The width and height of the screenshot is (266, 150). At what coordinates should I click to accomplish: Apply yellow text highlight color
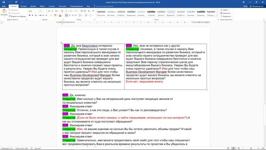tap(55, 15)
